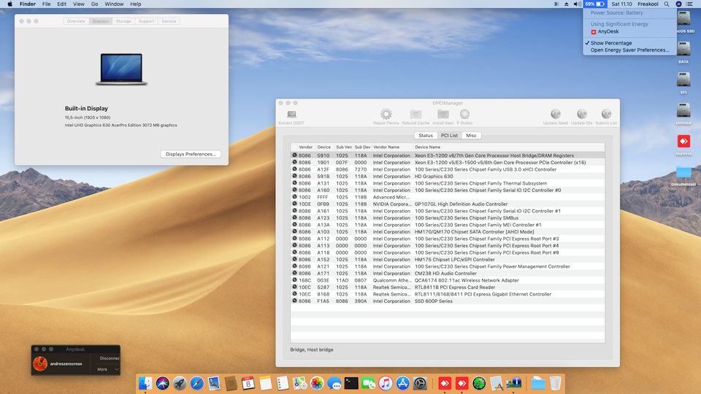Switch to the Misc tab

click(471, 136)
